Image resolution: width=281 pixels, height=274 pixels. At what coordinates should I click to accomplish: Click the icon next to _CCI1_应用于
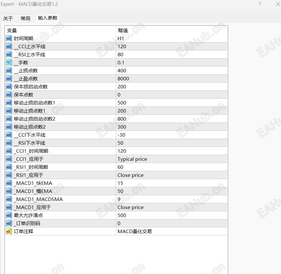9,159
